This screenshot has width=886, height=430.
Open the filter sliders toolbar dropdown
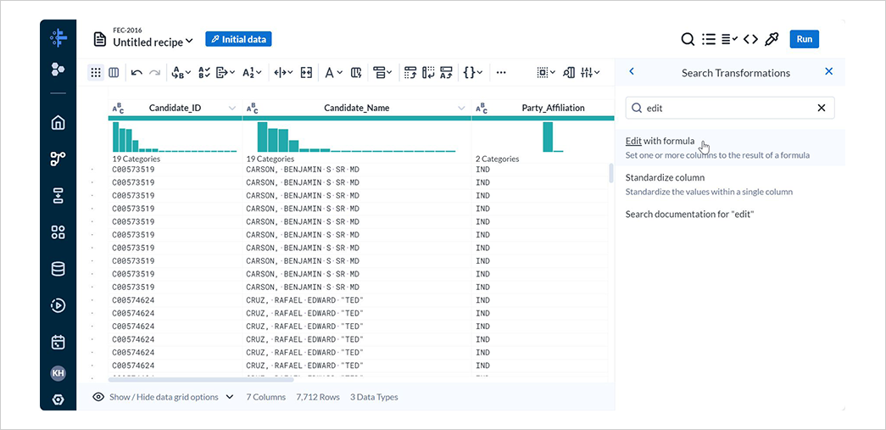590,72
